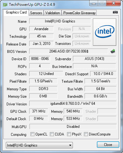Click the Computing label text
This screenshot has width=123, height=153.
[18, 135]
